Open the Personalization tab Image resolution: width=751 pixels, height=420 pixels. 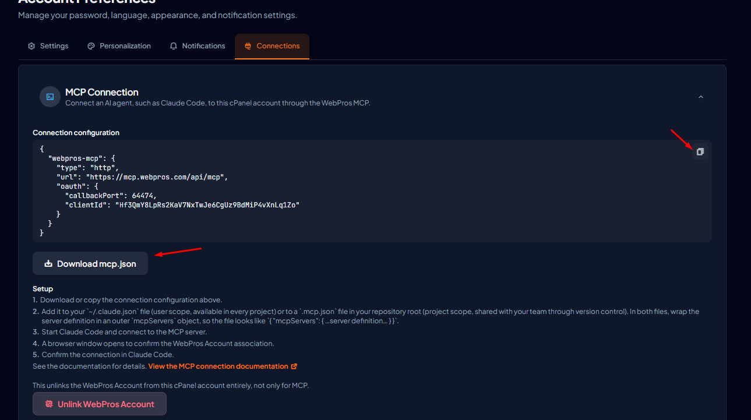(119, 46)
